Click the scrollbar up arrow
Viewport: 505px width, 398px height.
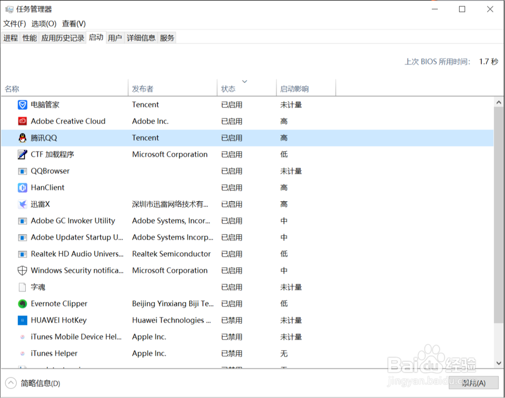[x=499, y=102]
